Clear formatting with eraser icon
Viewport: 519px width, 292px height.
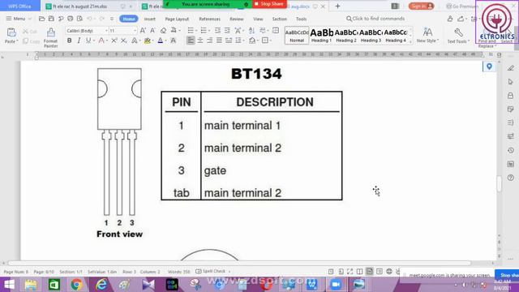(163, 31)
